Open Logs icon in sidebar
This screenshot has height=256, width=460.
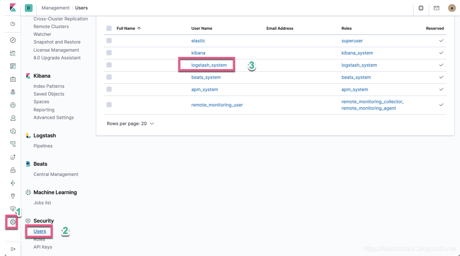point(13,131)
